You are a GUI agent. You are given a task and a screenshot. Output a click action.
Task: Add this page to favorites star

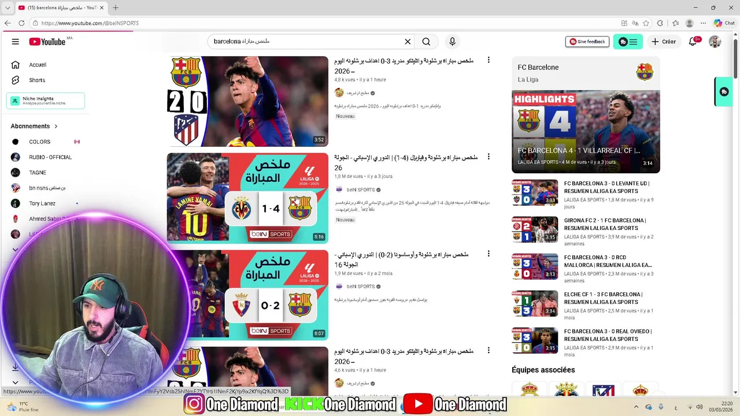pyautogui.click(x=646, y=23)
